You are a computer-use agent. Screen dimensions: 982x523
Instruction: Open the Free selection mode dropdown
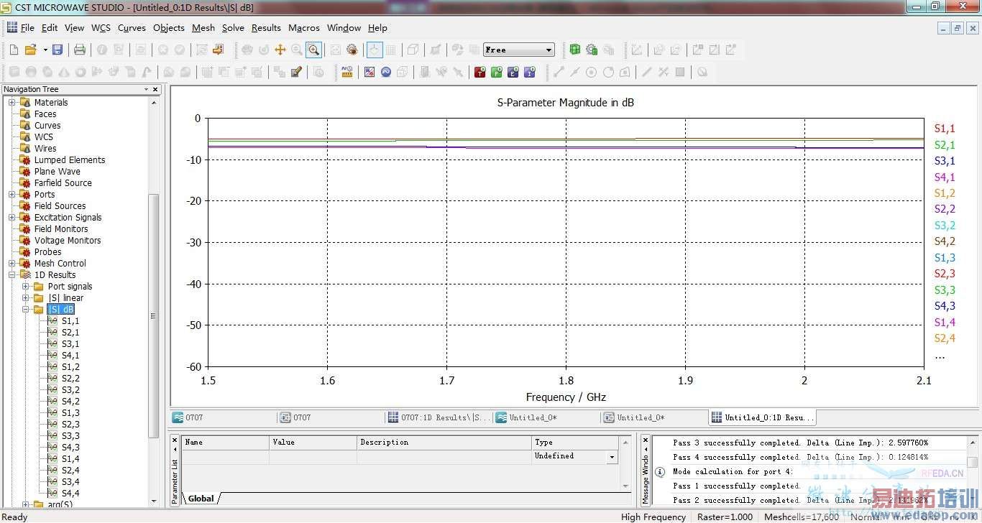click(549, 50)
